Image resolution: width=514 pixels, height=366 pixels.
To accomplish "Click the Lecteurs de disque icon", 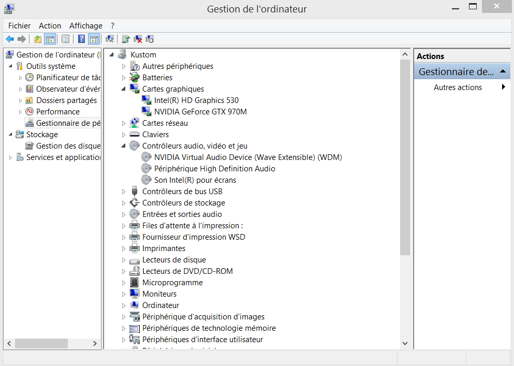I will click(135, 260).
